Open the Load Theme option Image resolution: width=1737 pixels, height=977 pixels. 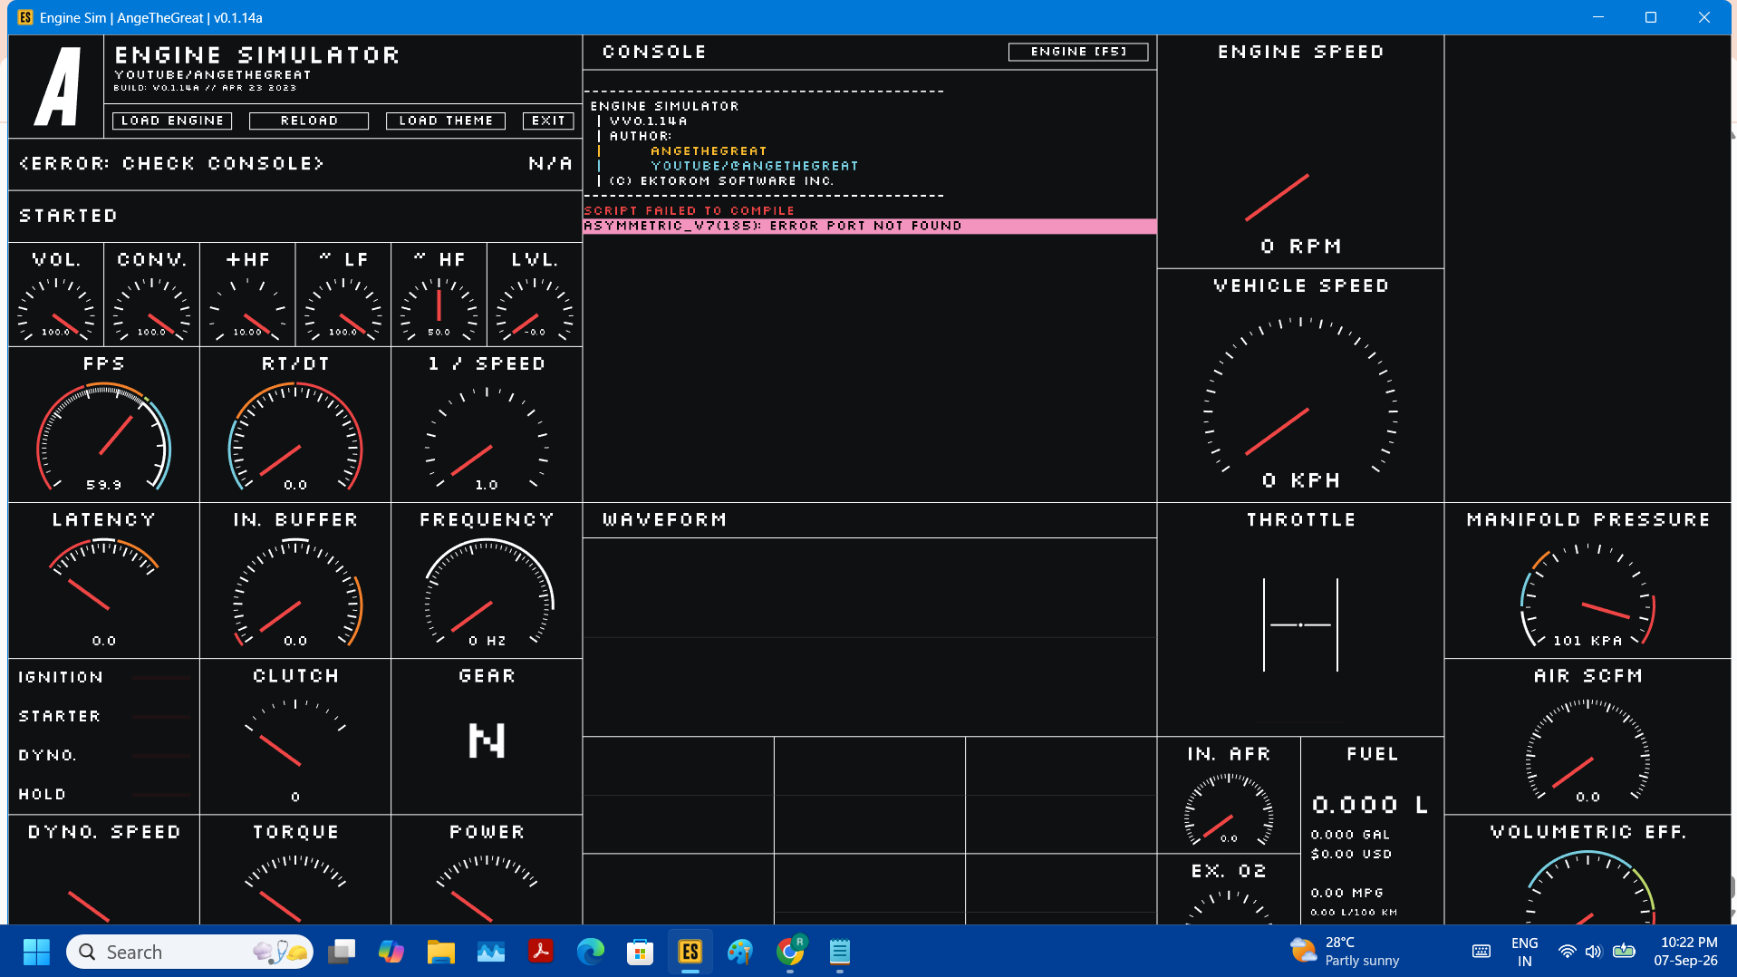coord(446,121)
